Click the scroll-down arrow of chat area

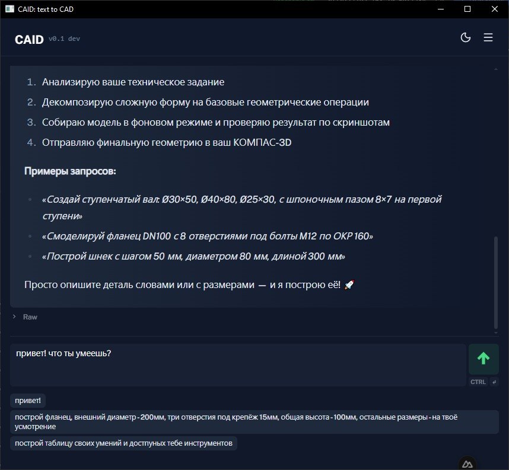[496, 333]
